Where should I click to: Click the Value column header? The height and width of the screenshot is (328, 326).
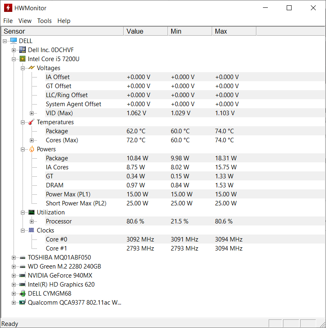point(146,31)
